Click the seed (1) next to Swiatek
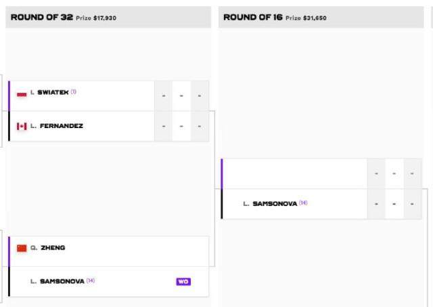433x307 pixels. click(x=74, y=92)
